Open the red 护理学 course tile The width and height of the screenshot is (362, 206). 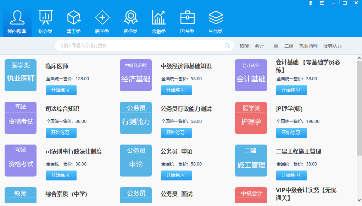(251, 118)
